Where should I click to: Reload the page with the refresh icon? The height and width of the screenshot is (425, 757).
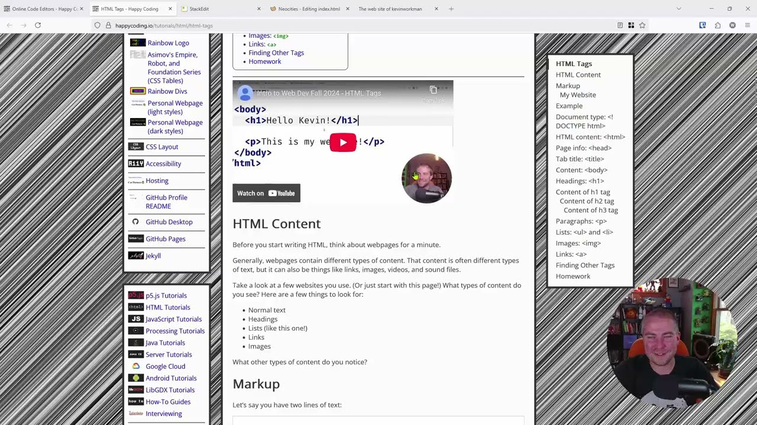coord(38,25)
